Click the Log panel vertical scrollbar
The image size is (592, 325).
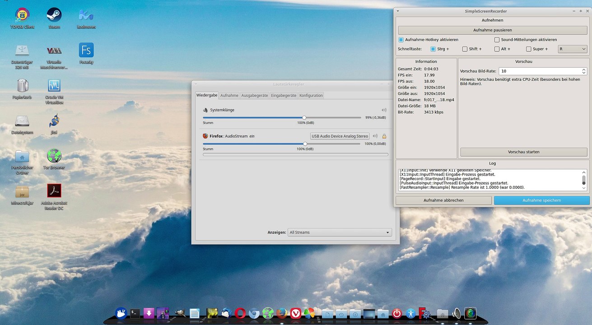tap(584, 180)
